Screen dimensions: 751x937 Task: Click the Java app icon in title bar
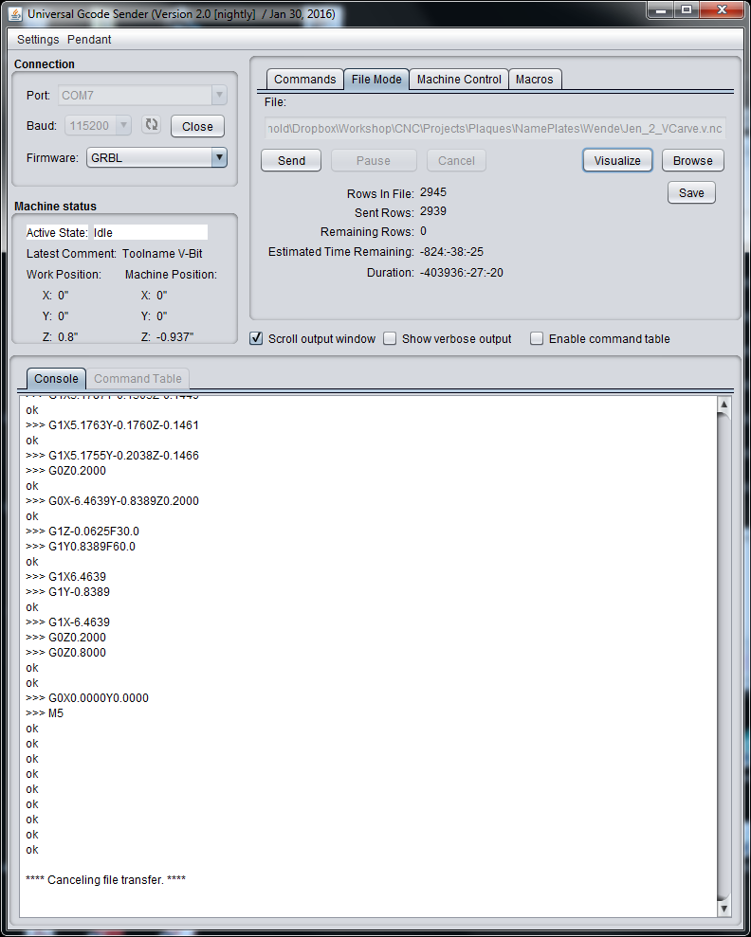15,13
